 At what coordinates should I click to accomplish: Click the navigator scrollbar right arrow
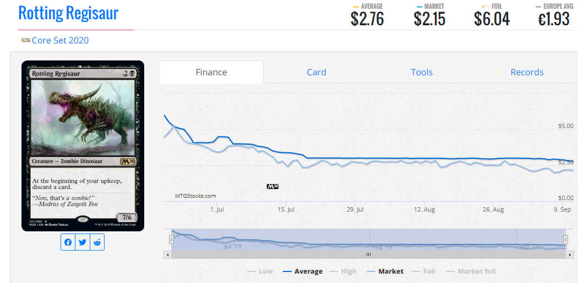point(571,254)
